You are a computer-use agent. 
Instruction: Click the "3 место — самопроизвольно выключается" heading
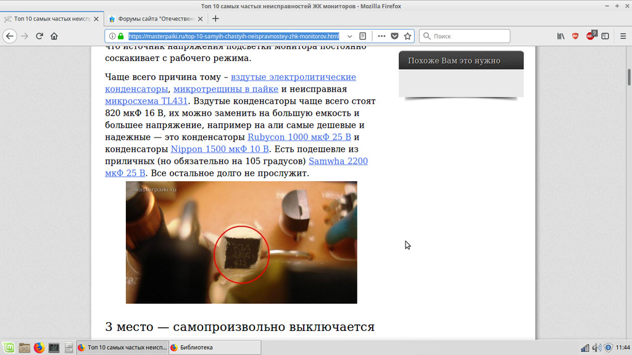click(x=240, y=327)
